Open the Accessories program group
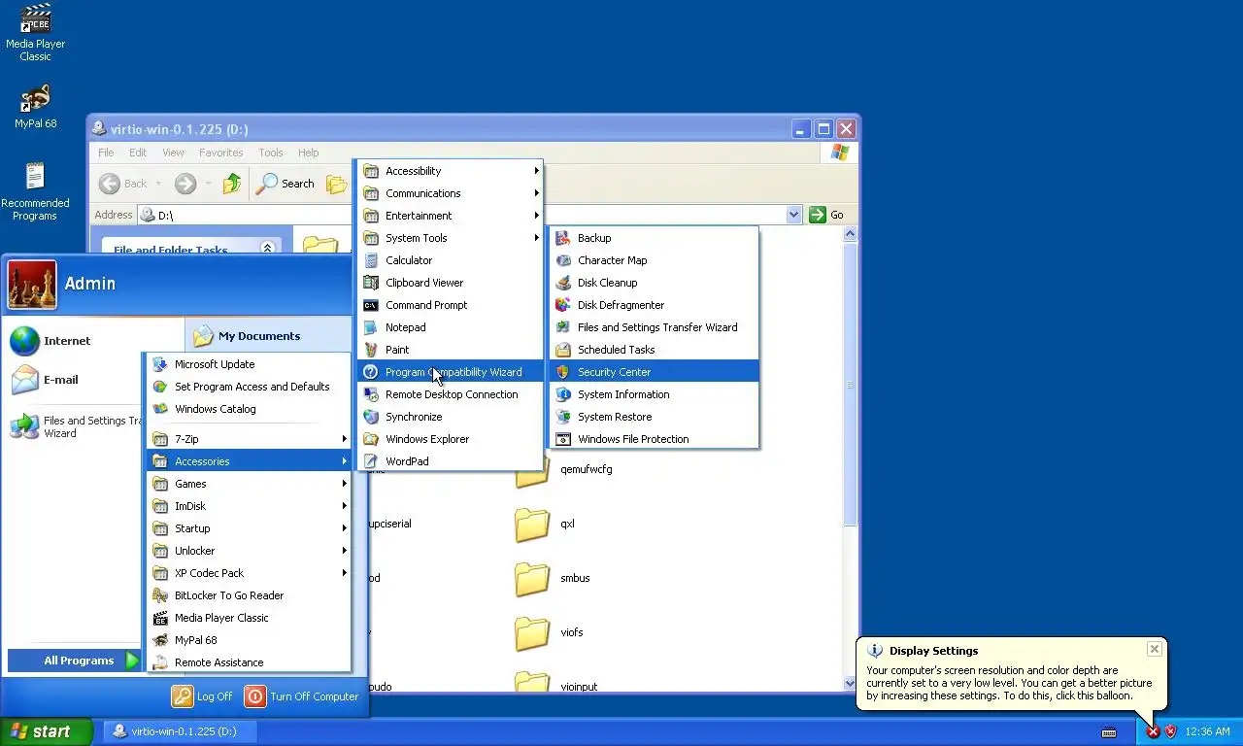This screenshot has width=1243, height=746. click(x=249, y=461)
